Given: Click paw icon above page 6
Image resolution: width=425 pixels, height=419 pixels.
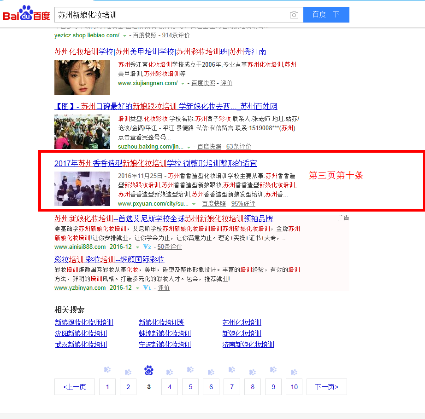Looking at the screenshot, I should click(211, 372).
